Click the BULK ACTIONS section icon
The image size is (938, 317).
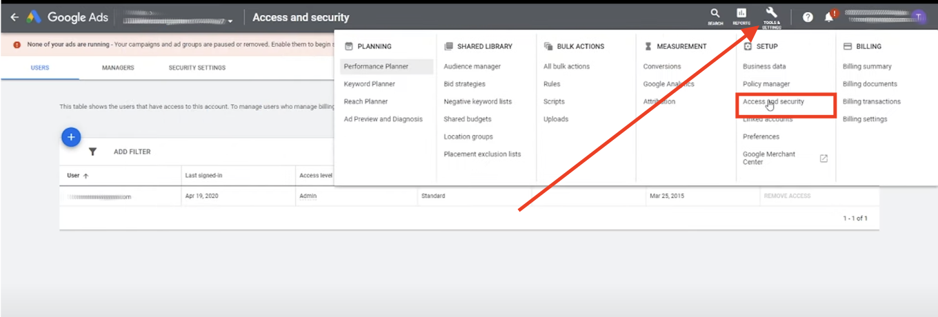pos(548,46)
